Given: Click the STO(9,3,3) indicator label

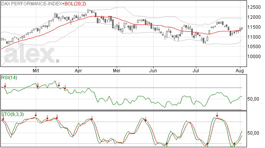Looking at the screenshot, I should point(13,114).
